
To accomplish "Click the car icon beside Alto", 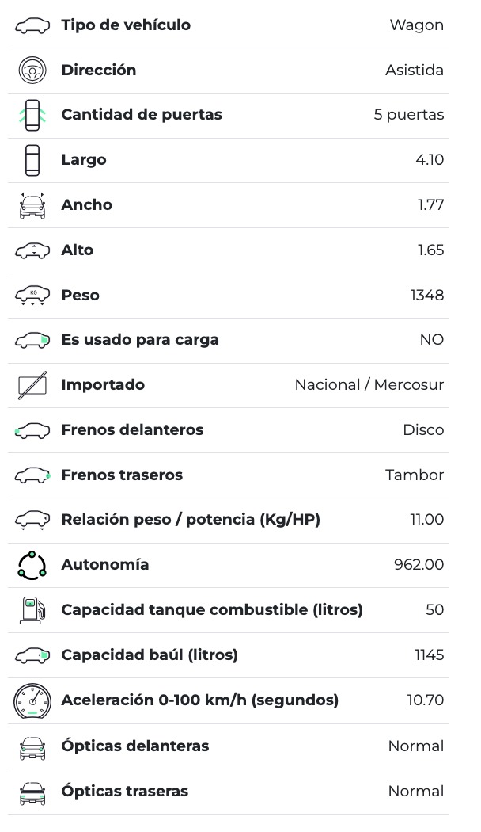I will (32, 250).
